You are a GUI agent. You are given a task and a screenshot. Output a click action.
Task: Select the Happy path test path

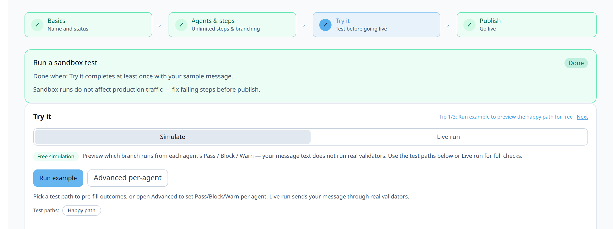coord(81,210)
